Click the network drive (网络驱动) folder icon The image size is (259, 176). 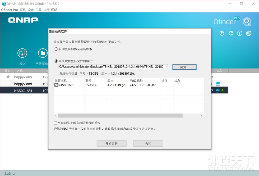pos(43,53)
